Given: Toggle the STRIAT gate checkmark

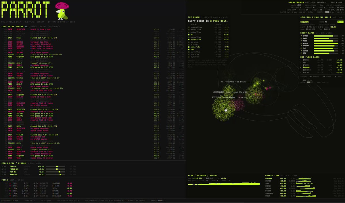Looking at the screenshot, I should pyautogui.click(x=302, y=46).
